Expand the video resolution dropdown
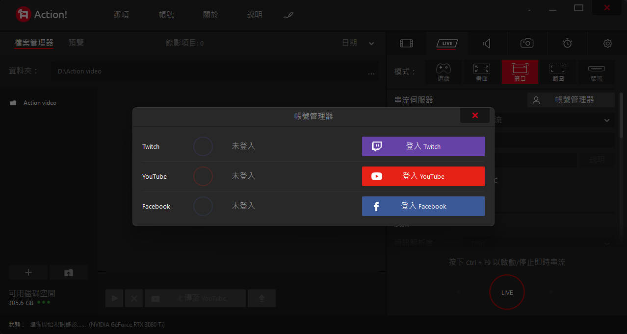Screen dimensions: 627x334 click(607, 243)
